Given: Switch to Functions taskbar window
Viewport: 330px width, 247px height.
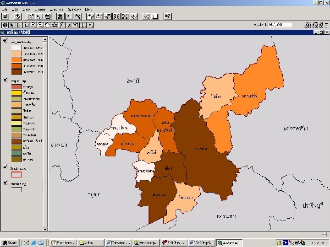Looking at the screenshot, I should coord(64,243).
